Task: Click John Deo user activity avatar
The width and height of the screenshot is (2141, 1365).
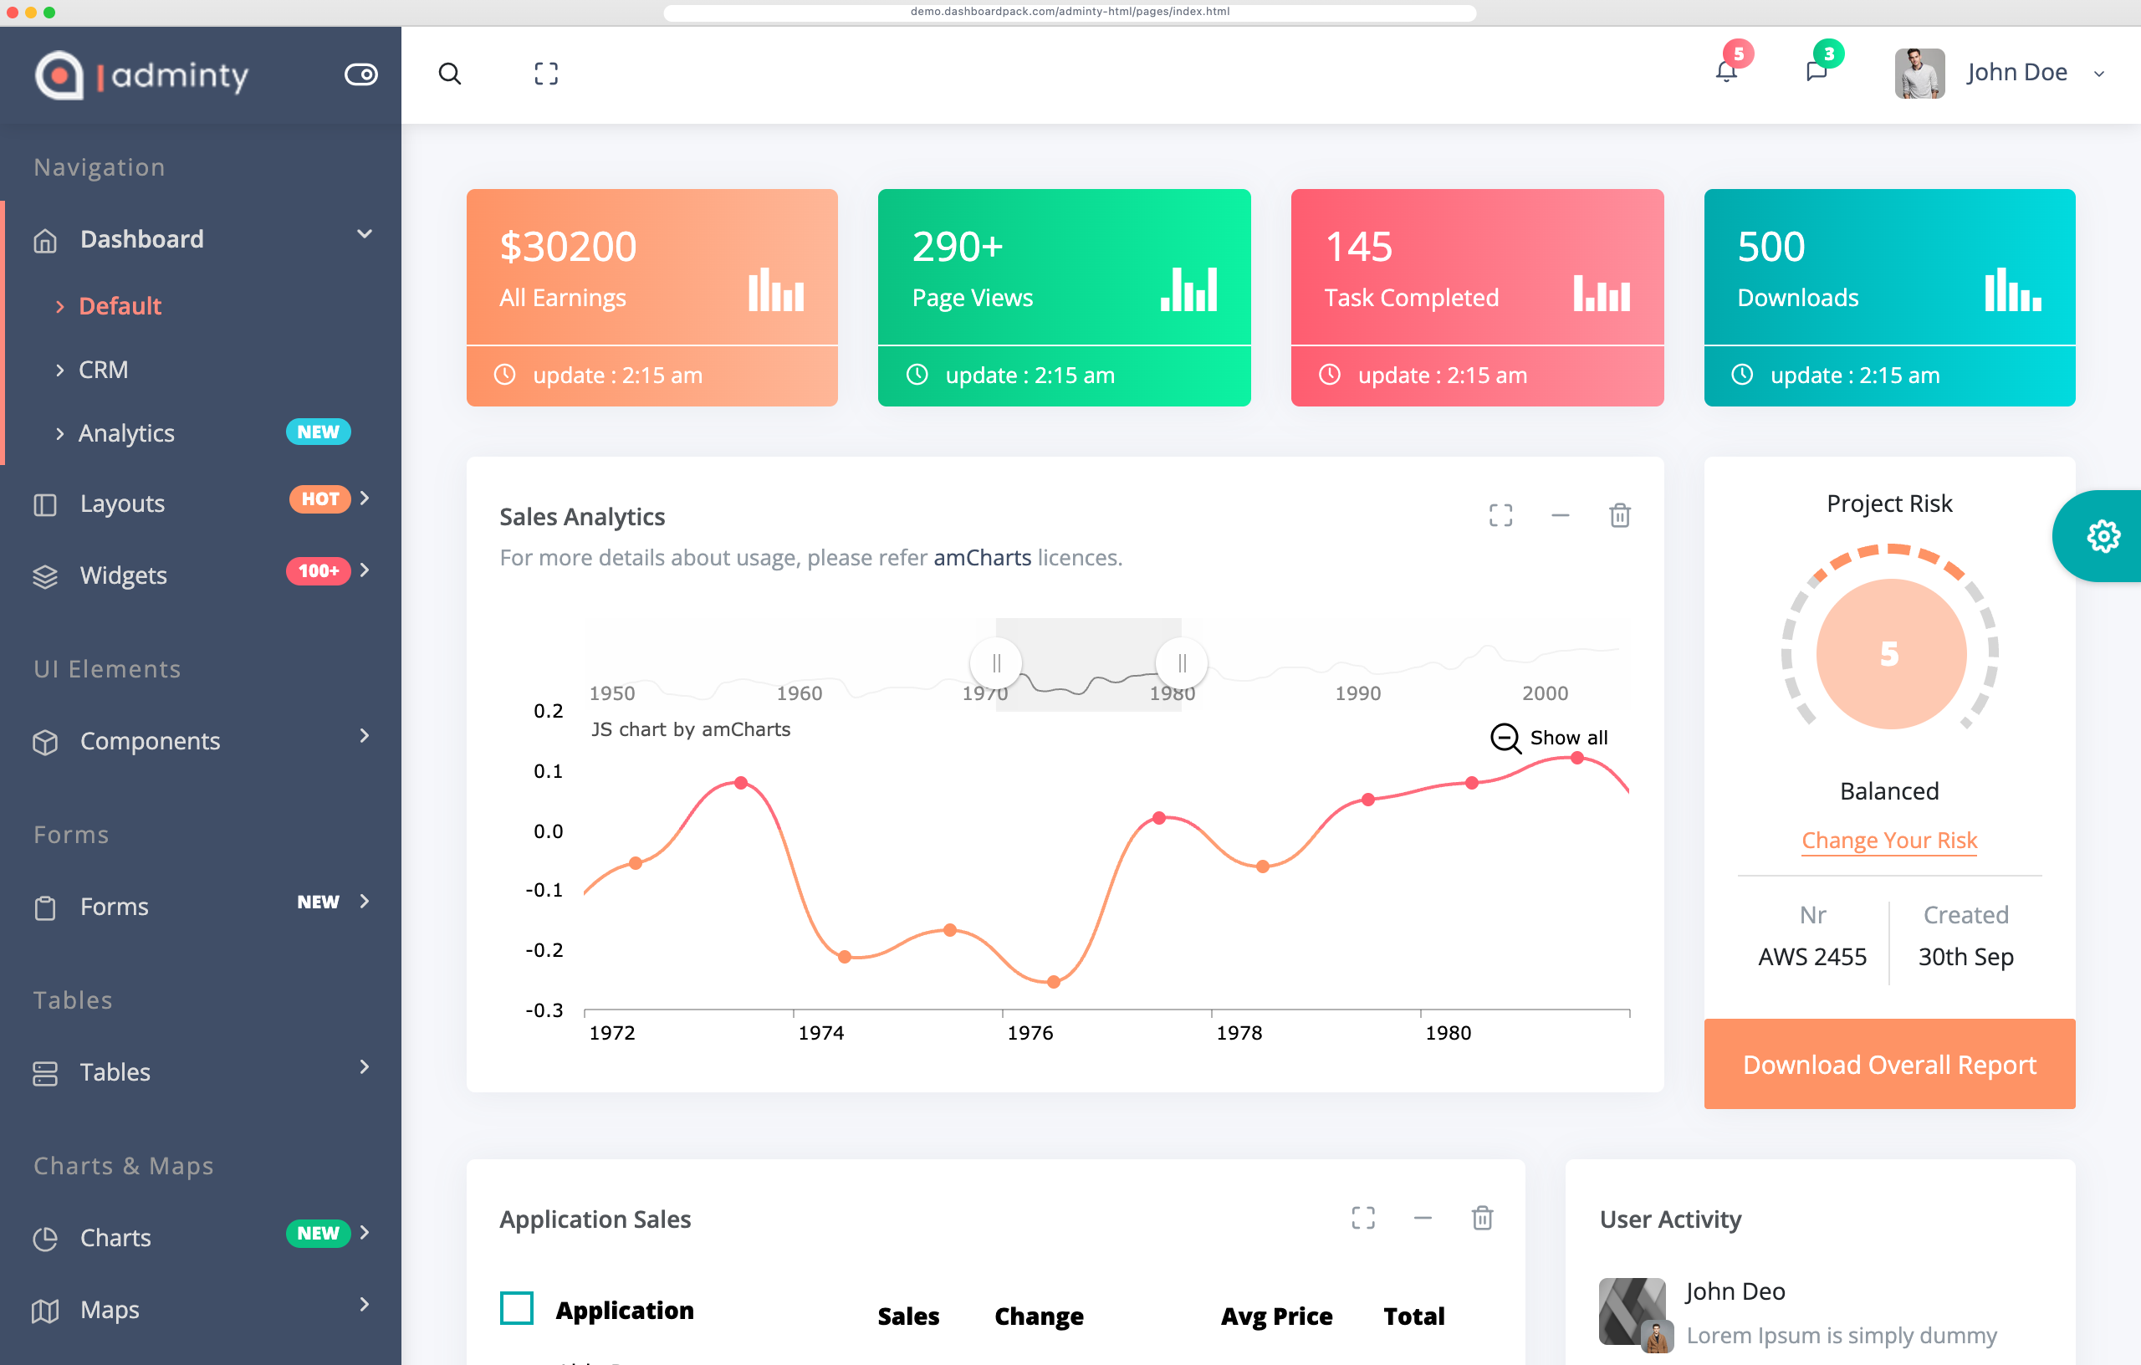Action: point(1634,1313)
